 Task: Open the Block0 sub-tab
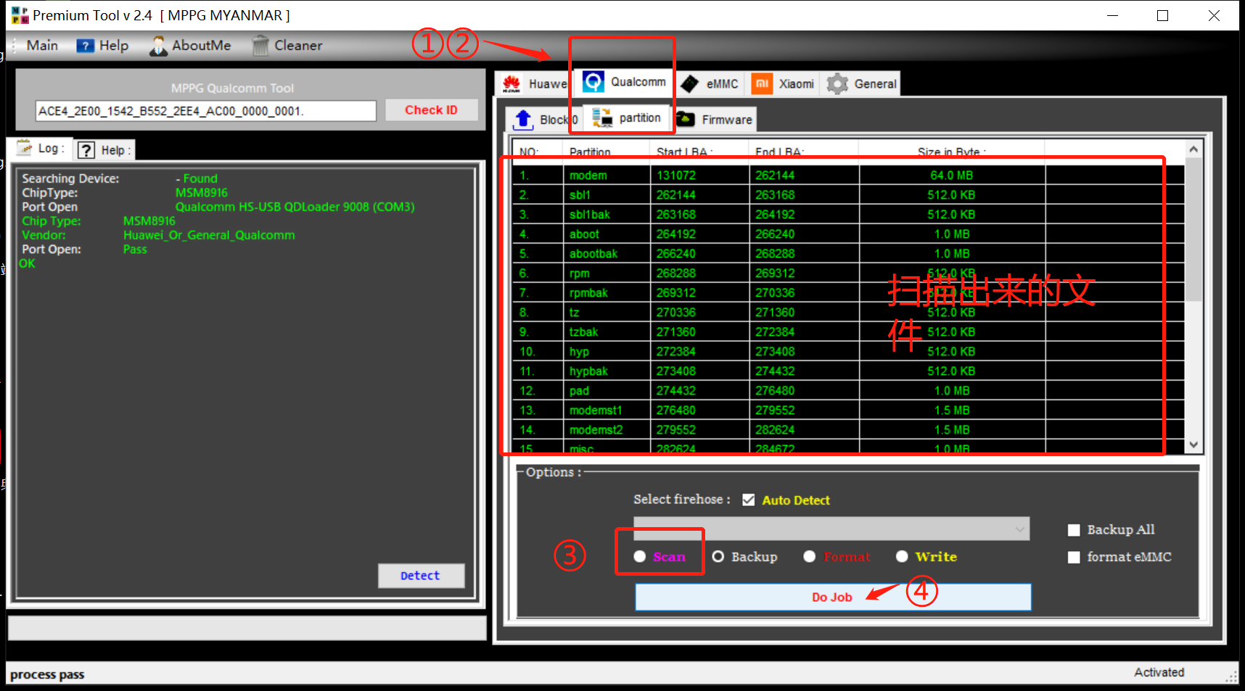546,120
